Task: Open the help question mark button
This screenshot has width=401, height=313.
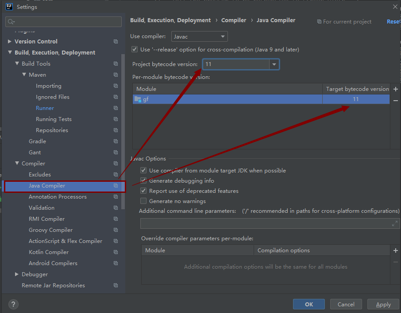Action: pos(13,304)
